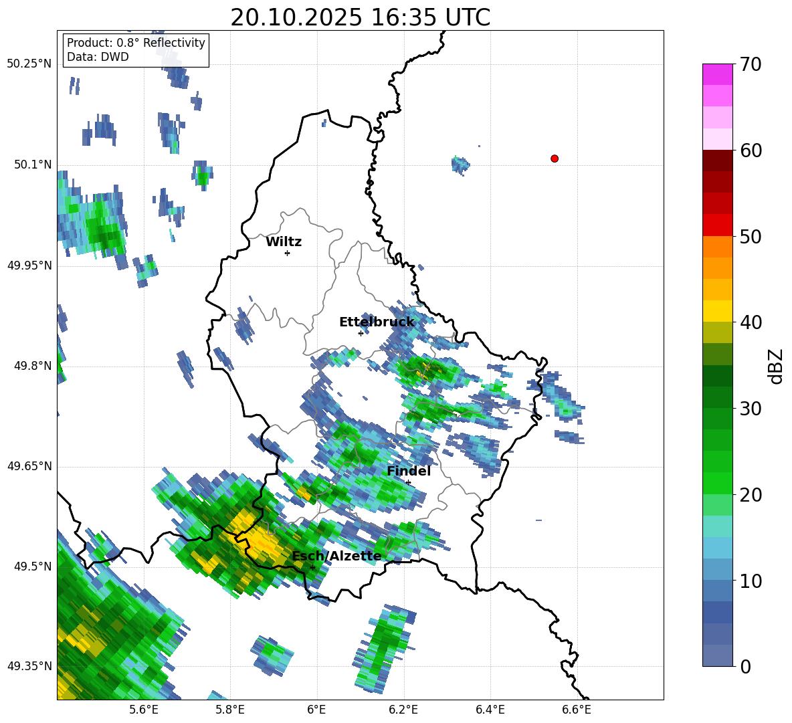Image resolution: width=792 pixels, height=723 pixels.
Task: Click the 10 tick on the colorbar
Action: (x=751, y=581)
